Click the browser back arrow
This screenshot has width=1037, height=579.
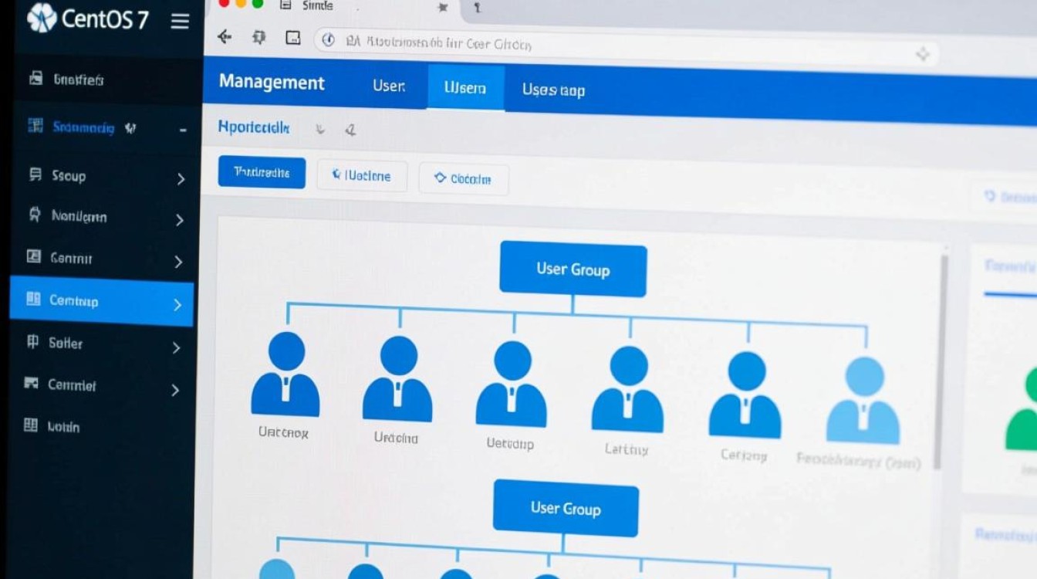tap(225, 37)
